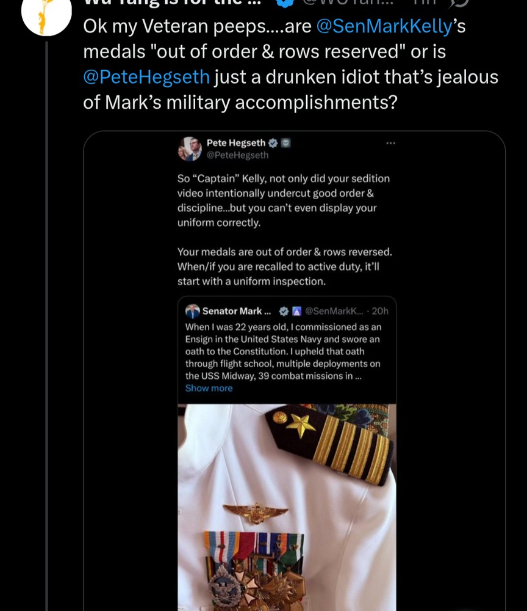Tap Senator Mark's small profile avatar
This screenshot has height=611, width=527.
coord(193,311)
